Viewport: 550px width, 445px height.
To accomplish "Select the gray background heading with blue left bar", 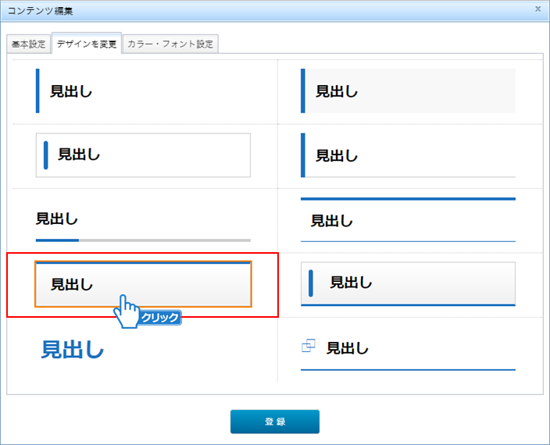I will [x=408, y=91].
